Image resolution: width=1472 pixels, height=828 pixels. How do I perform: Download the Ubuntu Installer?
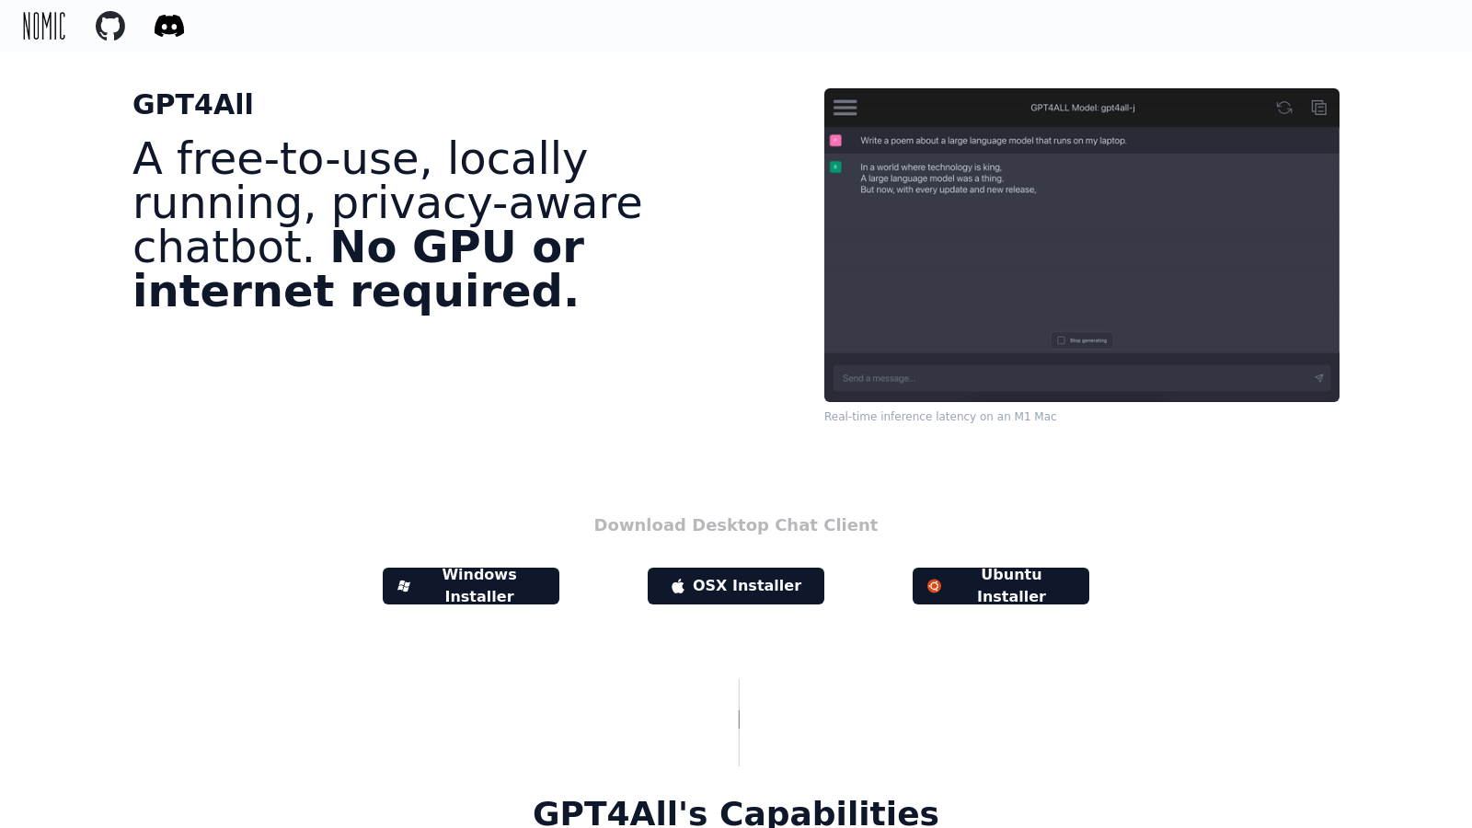pos(1001,586)
